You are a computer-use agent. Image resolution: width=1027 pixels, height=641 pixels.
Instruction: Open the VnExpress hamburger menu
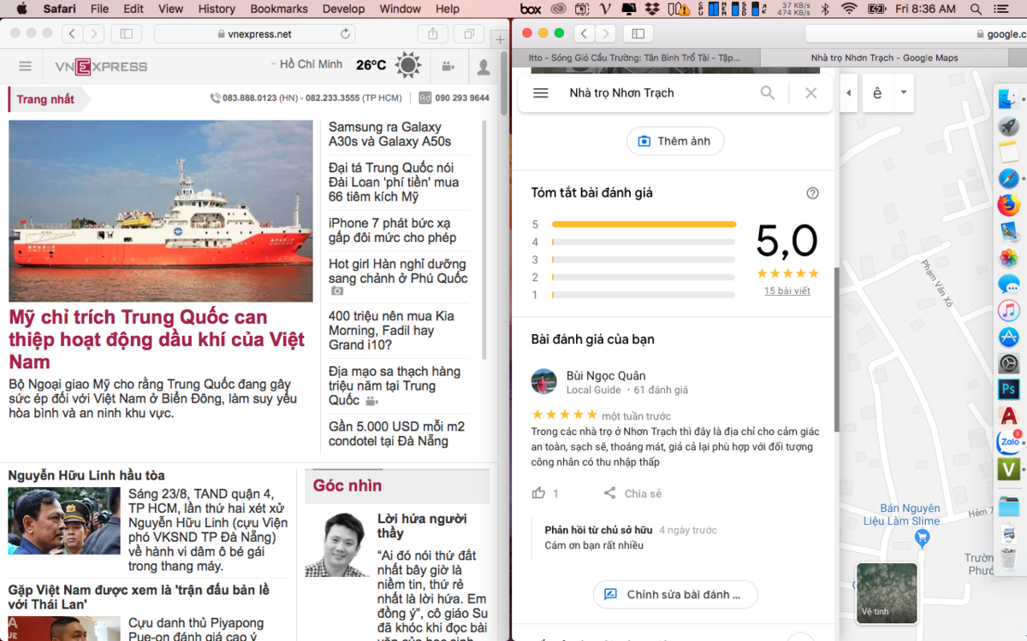tap(25, 67)
